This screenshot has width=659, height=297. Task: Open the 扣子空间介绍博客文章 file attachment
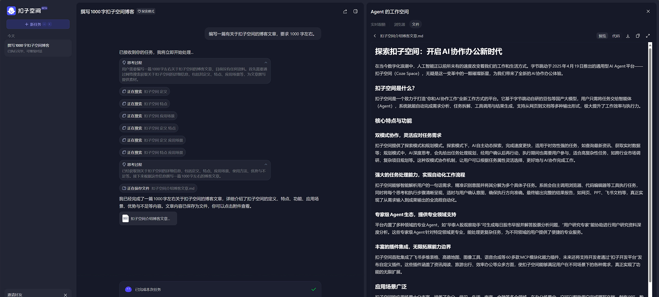(x=148, y=218)
